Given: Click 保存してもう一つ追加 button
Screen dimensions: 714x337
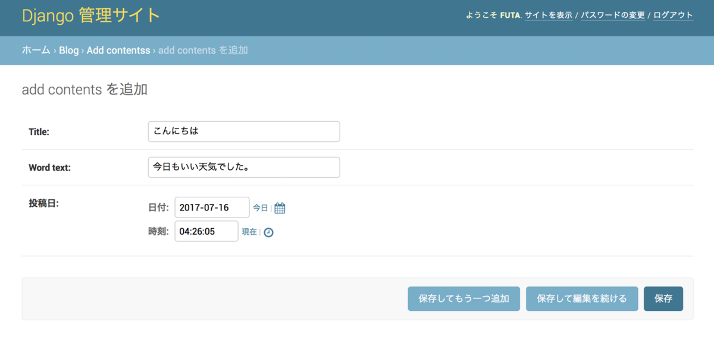Looking at the screenshot, I should pos(464,299).
